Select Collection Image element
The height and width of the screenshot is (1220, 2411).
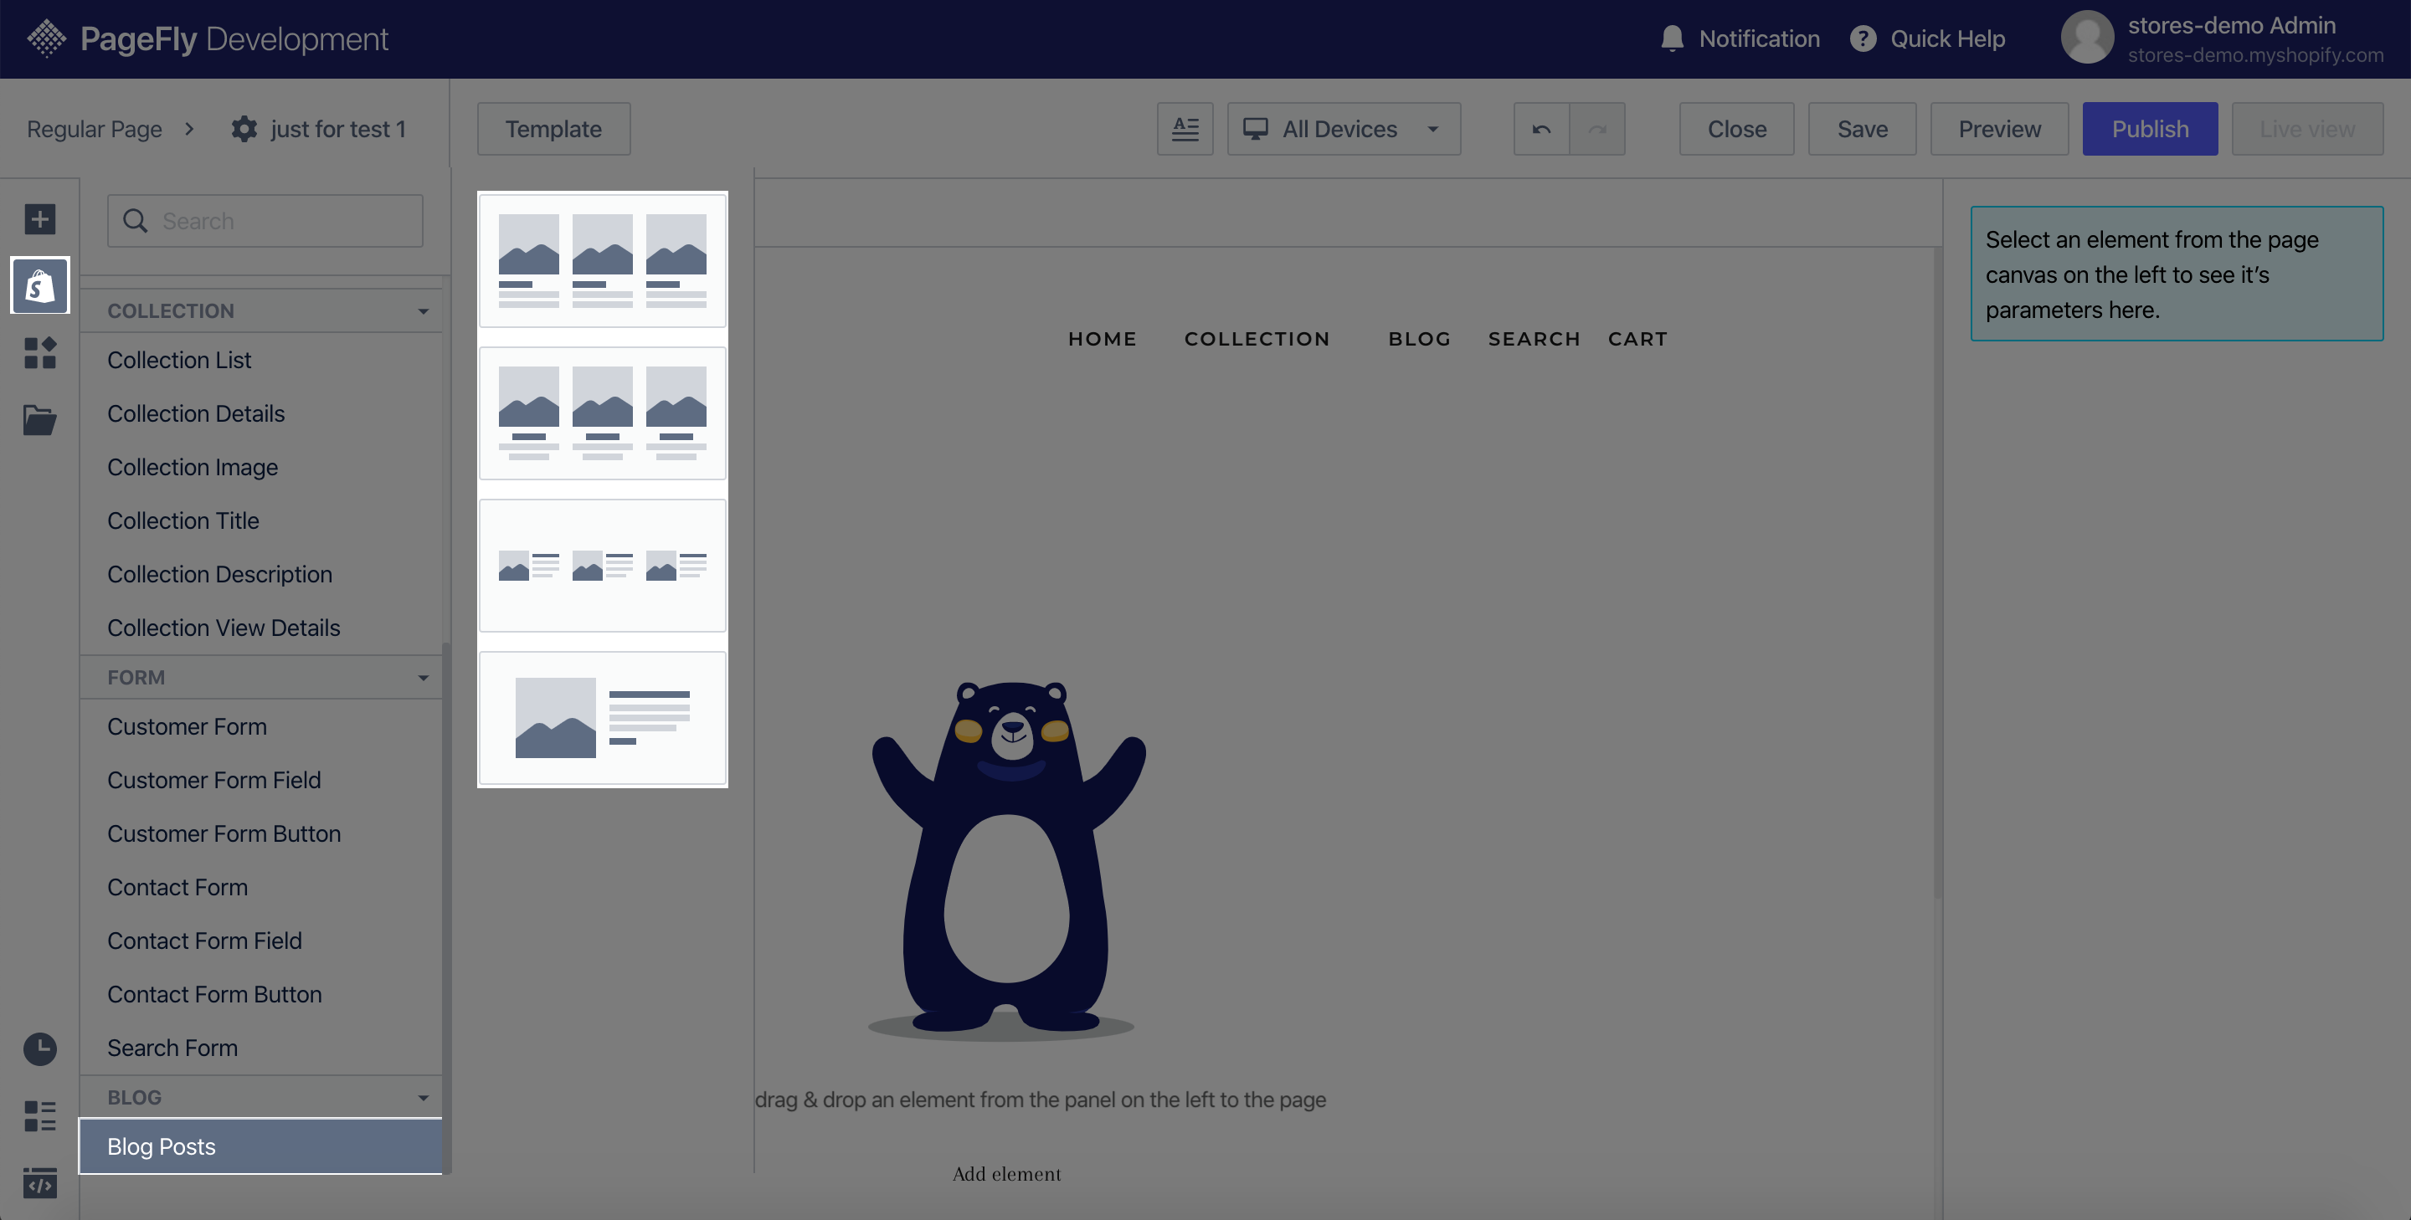pyautogui.click(x=260, y=467)
